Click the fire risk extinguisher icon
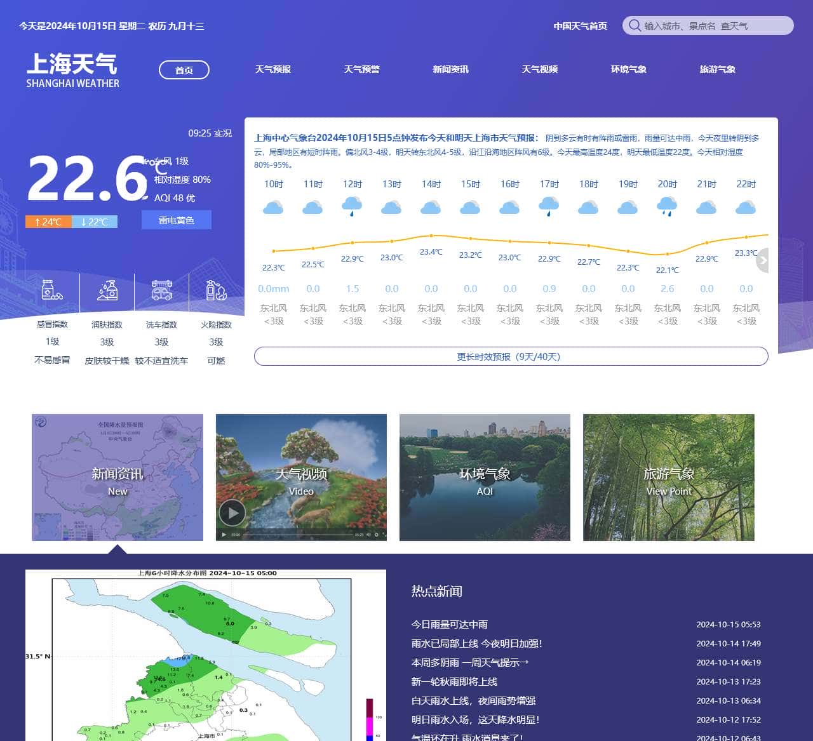Screen dimensions: 813x741 tap(216, 290)
